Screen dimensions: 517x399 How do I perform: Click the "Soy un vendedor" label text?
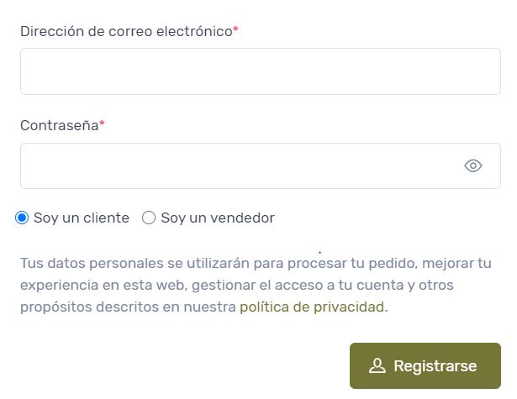(x=218, y=218)
